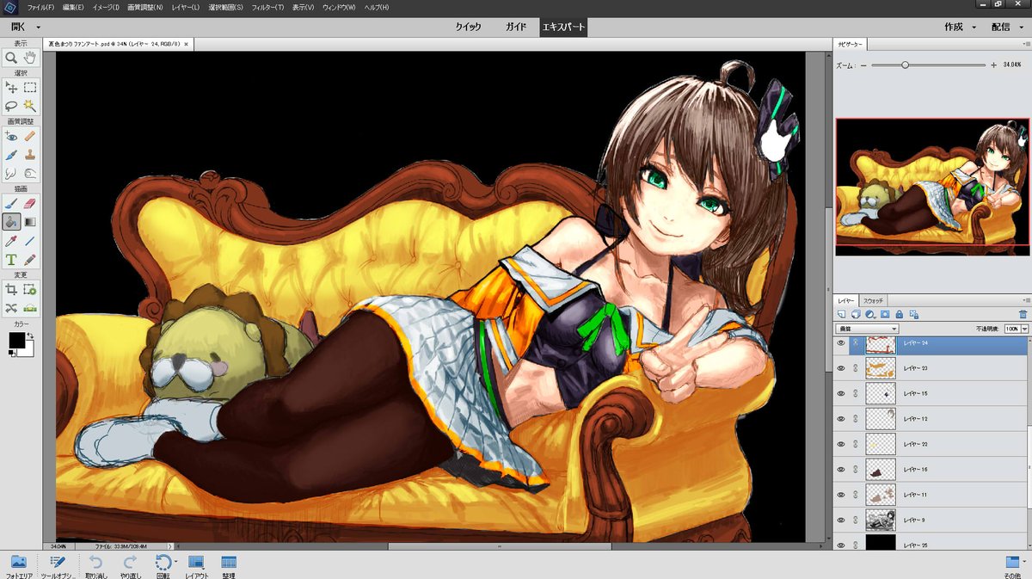This screenshot has width=1032, height=579.
Task: Toggle link icon on レイヤー 23
Action: click(856, 368)
